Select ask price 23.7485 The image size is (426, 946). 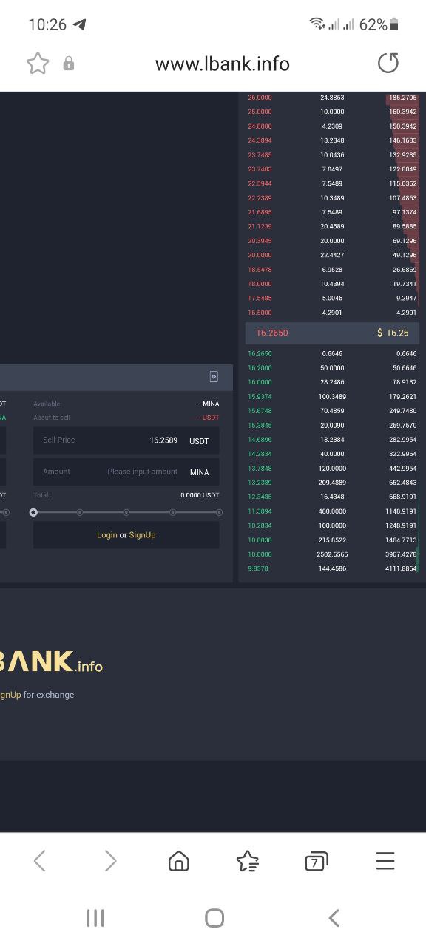coord(260,155)
